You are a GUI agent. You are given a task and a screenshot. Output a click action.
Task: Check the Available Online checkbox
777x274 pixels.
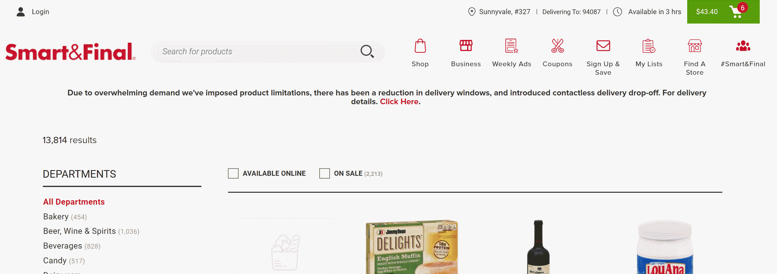(x=233, y=174)
